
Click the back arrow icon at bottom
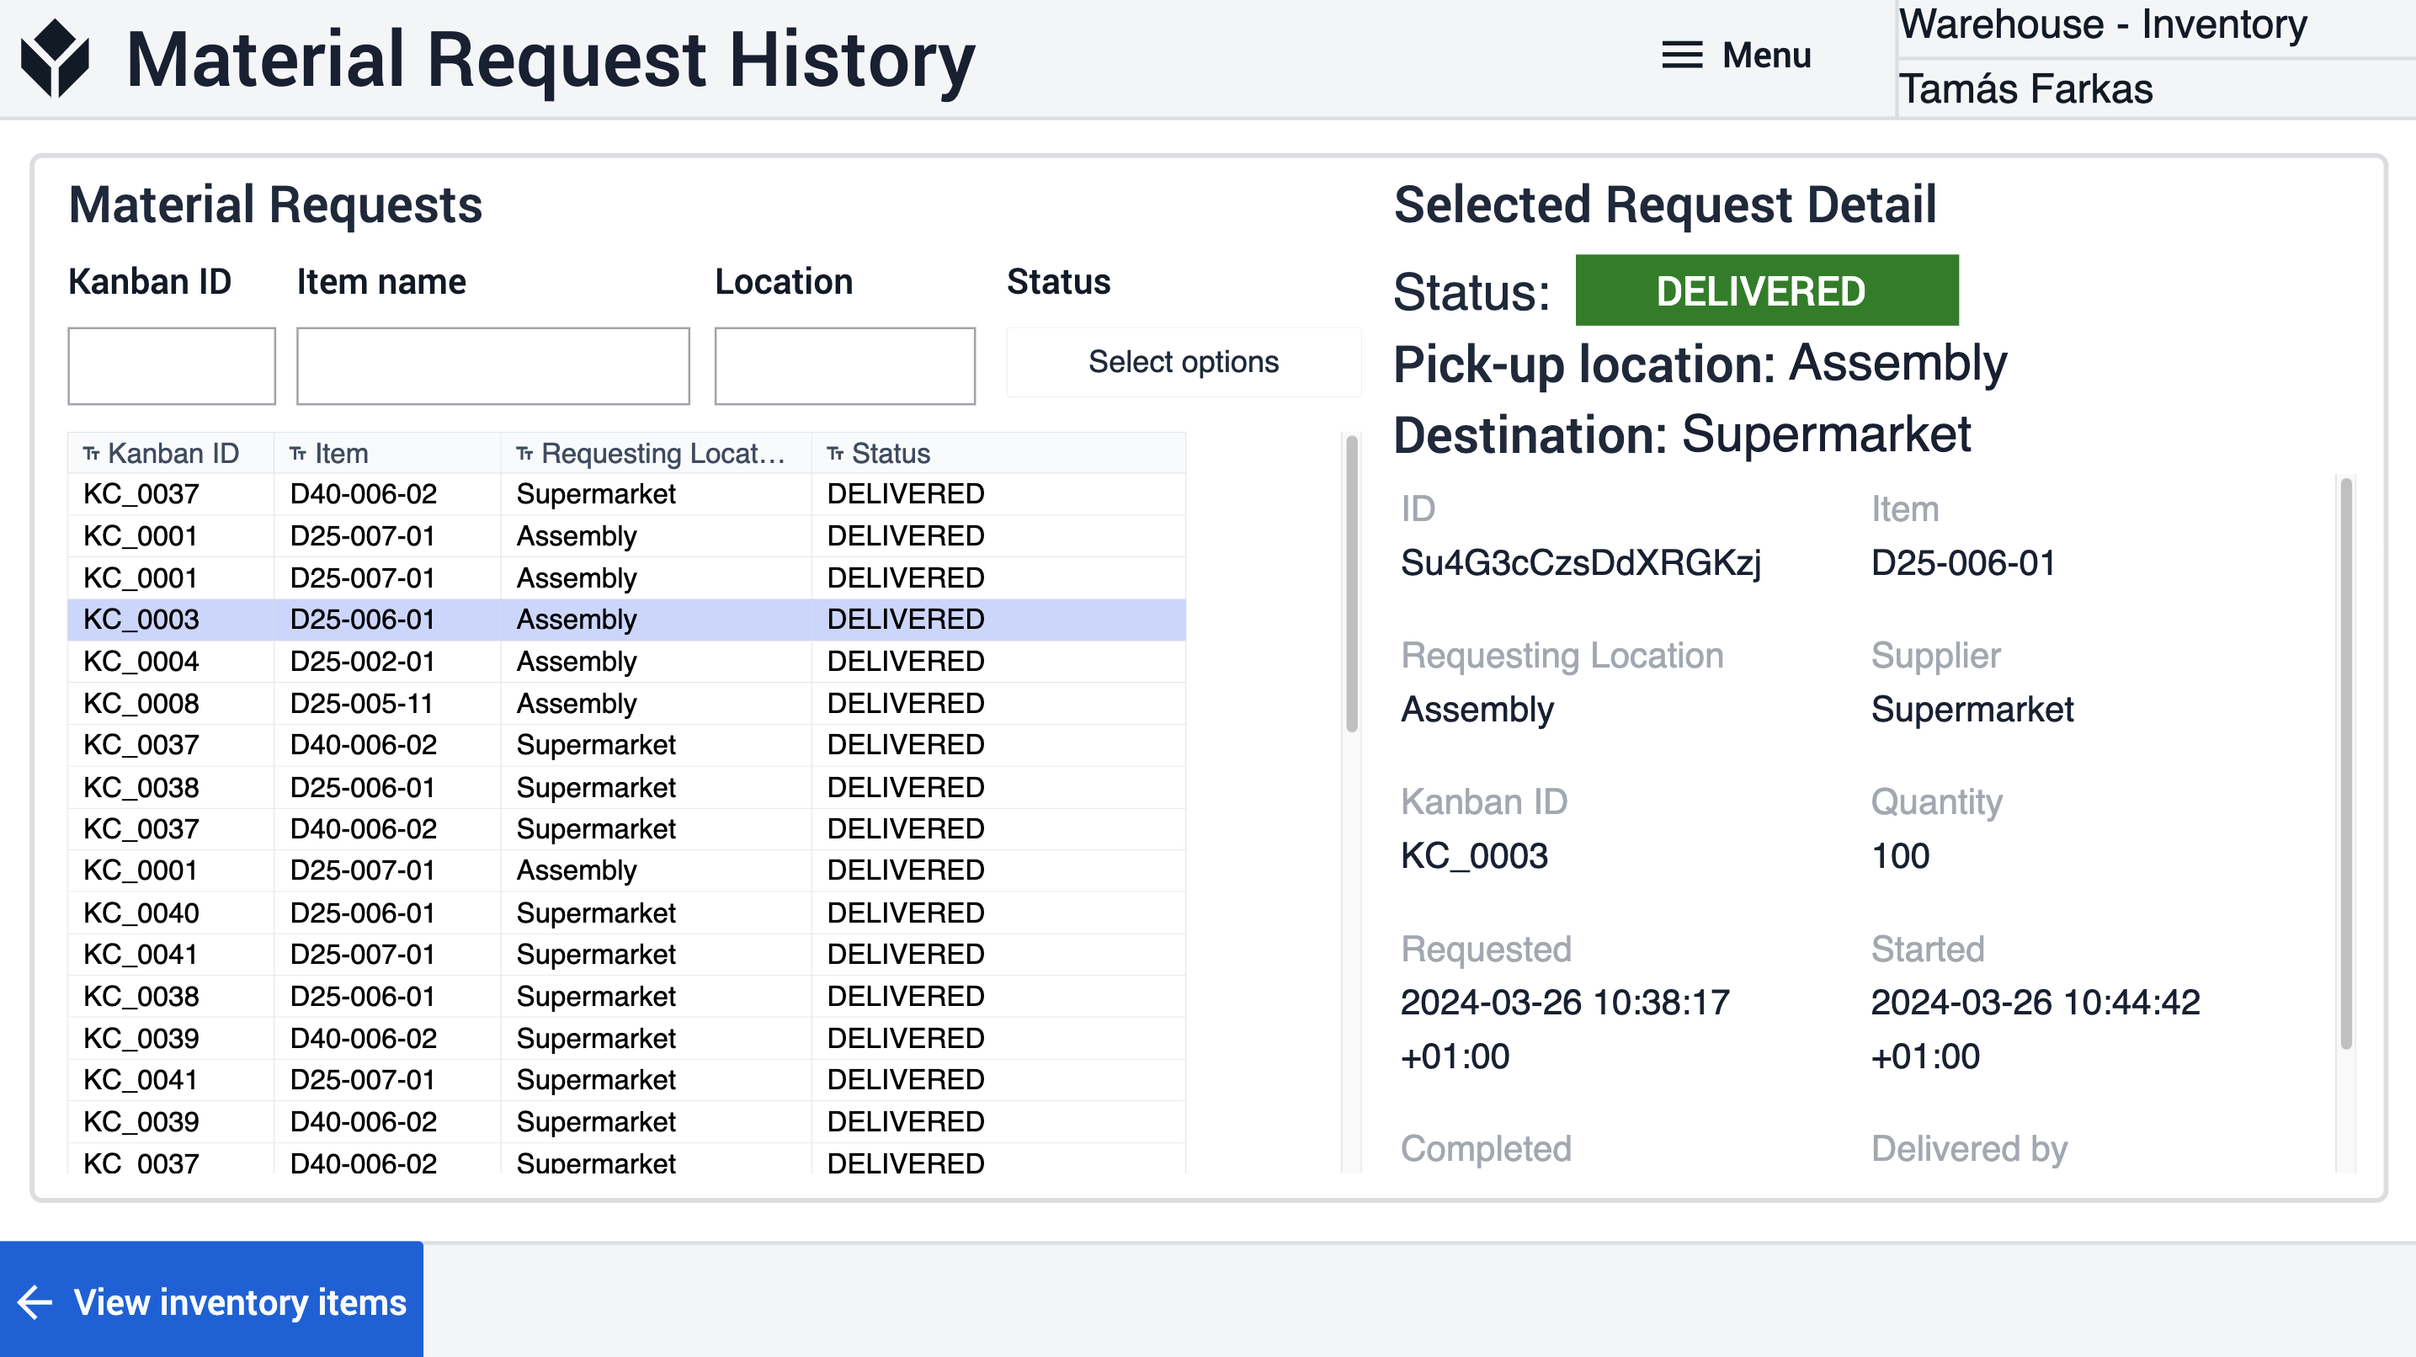35,1301
